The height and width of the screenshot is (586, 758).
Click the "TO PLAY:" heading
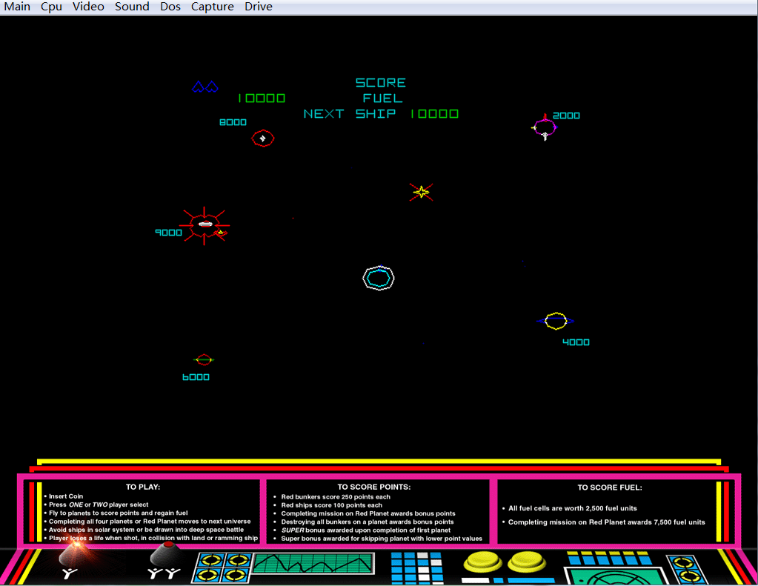[143, 487]
